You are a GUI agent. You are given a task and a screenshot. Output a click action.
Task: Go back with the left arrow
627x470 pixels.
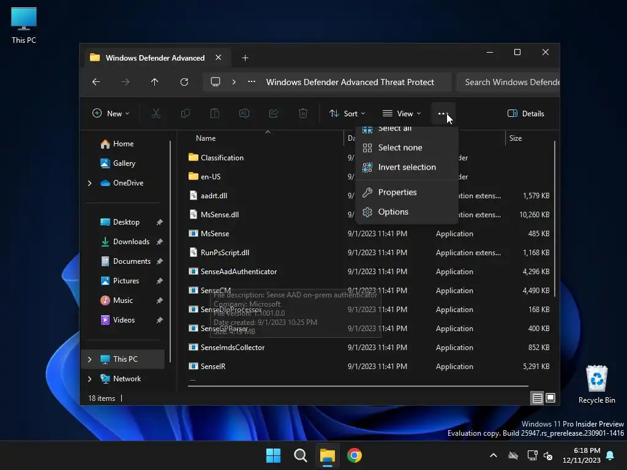pos(96,82)
